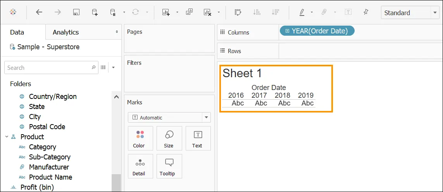Open the Marks type Automatic dropdown

pyautogui.click(x=169, y=118)
